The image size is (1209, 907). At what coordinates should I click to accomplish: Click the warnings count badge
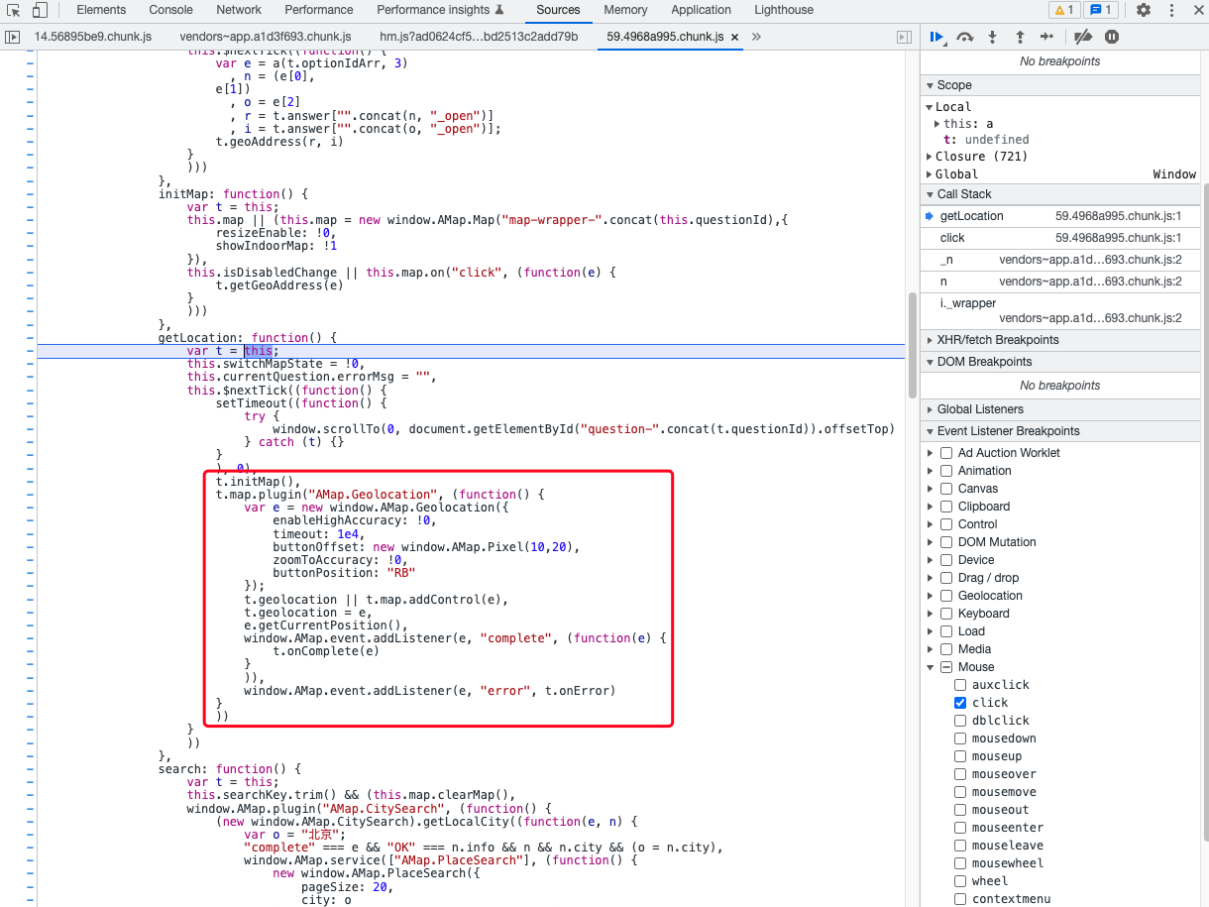pos(1064,10)
